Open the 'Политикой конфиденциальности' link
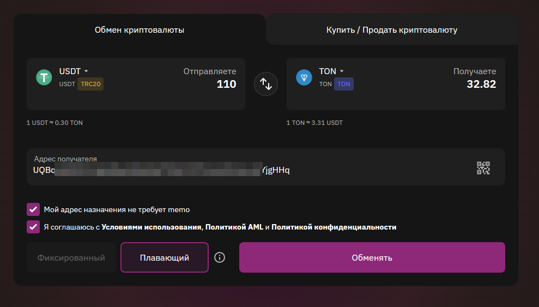 (x=334, y=227)
